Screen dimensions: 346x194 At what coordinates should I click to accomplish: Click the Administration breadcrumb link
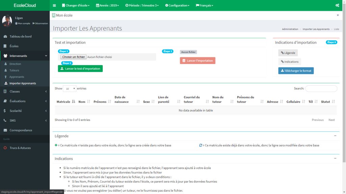290,29
